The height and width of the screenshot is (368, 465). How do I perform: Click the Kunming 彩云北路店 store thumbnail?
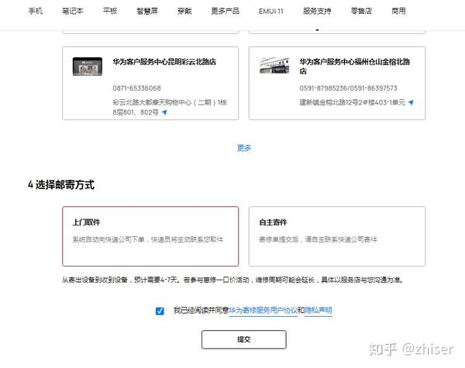point(87,67)
